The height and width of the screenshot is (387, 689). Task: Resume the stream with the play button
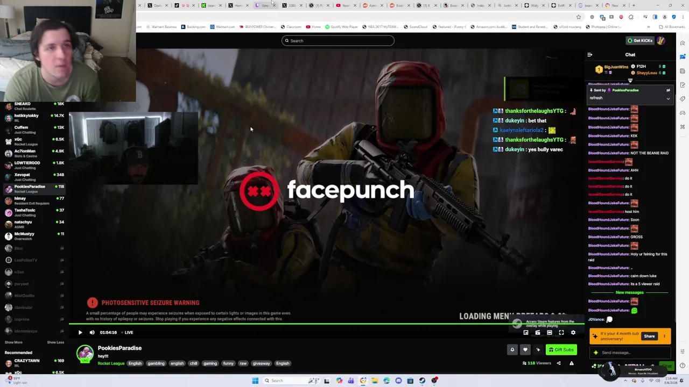[80, 332]
